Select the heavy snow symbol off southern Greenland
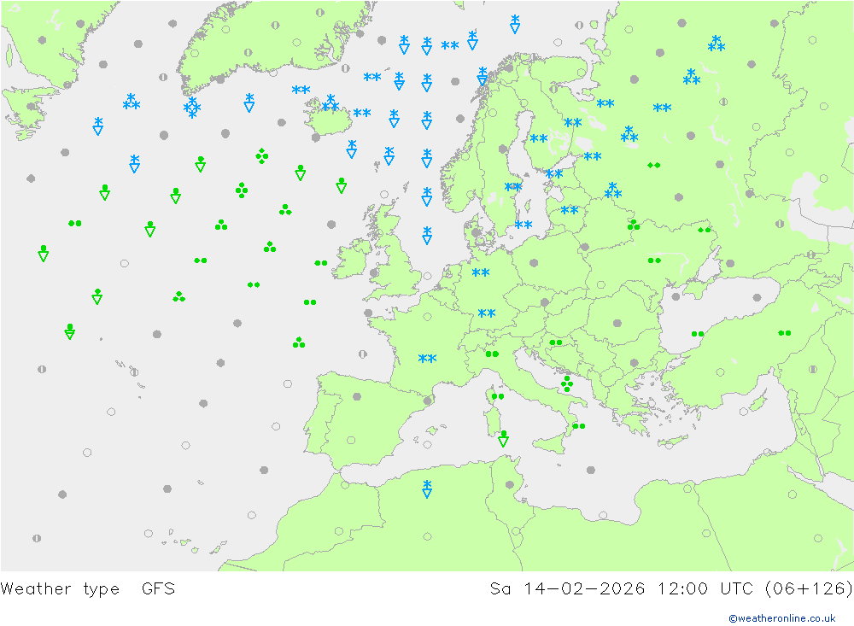Image resolution: width=854 pixels, height=626 pixels. coord(191,108)
